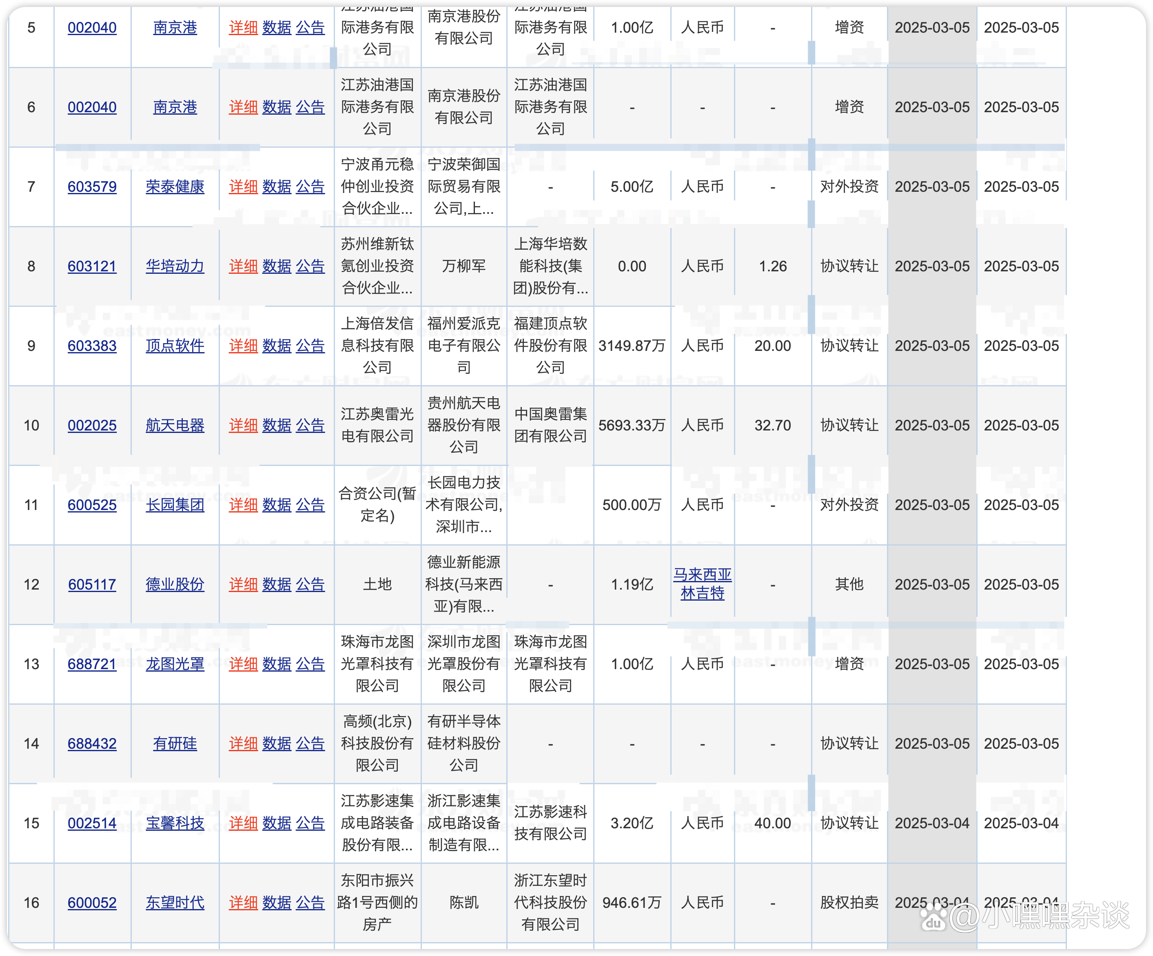Click 数据 link in row 14 有研硅

[x=277, y=743]
